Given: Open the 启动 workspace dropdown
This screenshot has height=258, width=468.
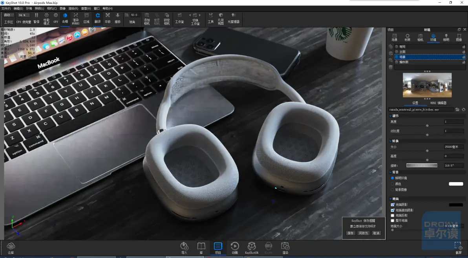Looking at the screenshot, I should tap(8, 15).
